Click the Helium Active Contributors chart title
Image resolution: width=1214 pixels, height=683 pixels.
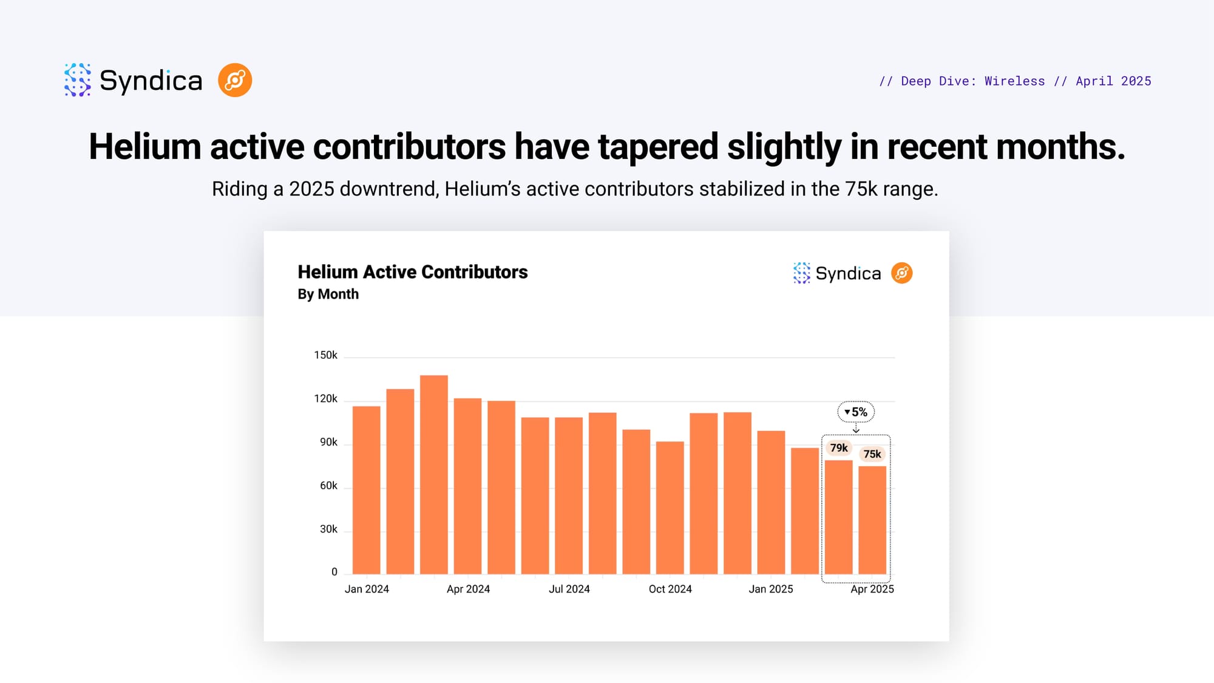(412, 272)
